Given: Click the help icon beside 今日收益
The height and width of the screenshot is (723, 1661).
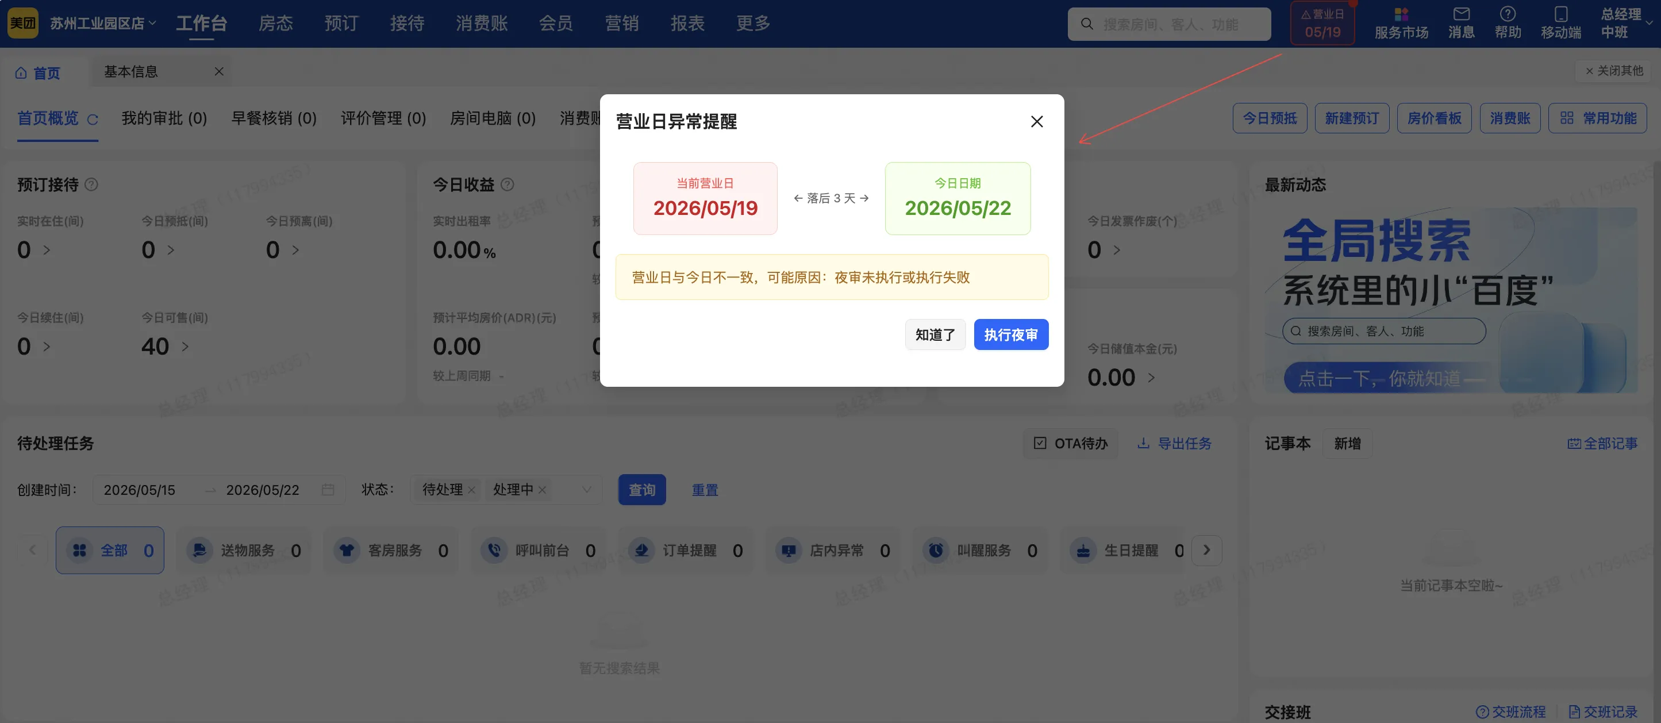Looking at the screenshot, I should click(507, 184).
